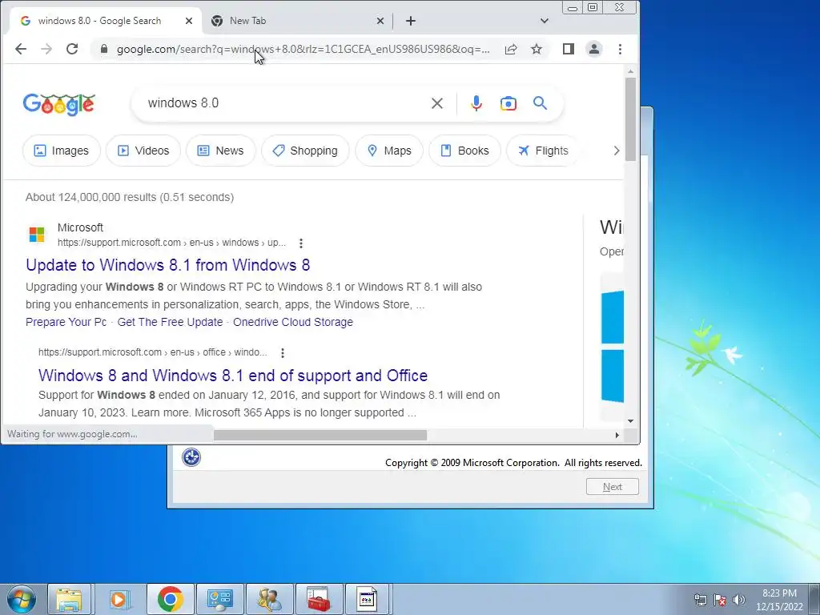Open the Action Center flag in the tray

click(720, 600)
